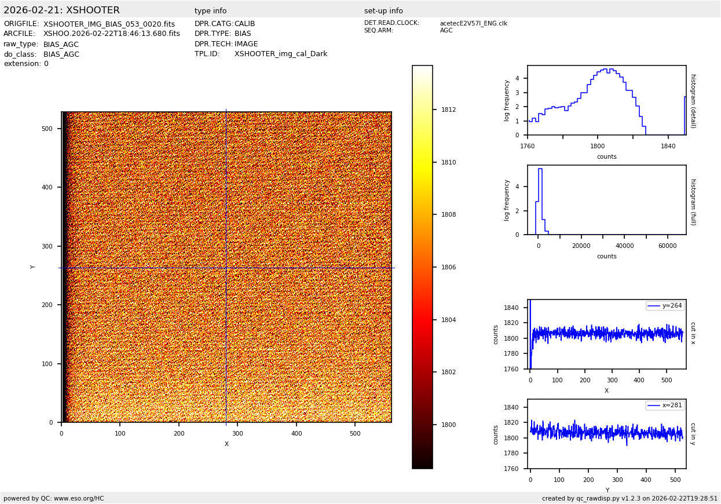The width and height of the screenshot is (721, 504).
Task: Click the heat-map colorbar beside the image
Action: tap(422, 266)
